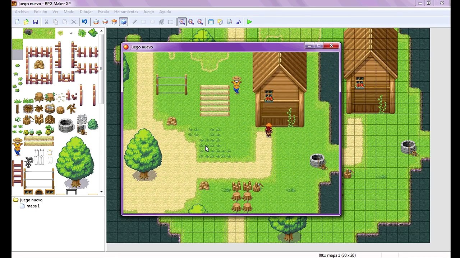Select the Events layer cube icon

pyautogui.click(x=123, y=22)
